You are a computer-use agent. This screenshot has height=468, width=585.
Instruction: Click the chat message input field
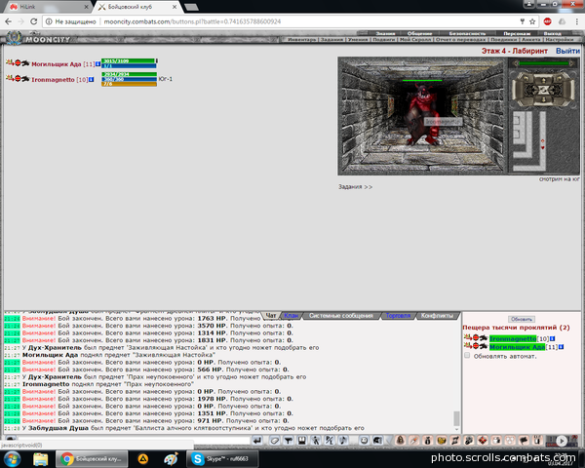click(134, 440)
